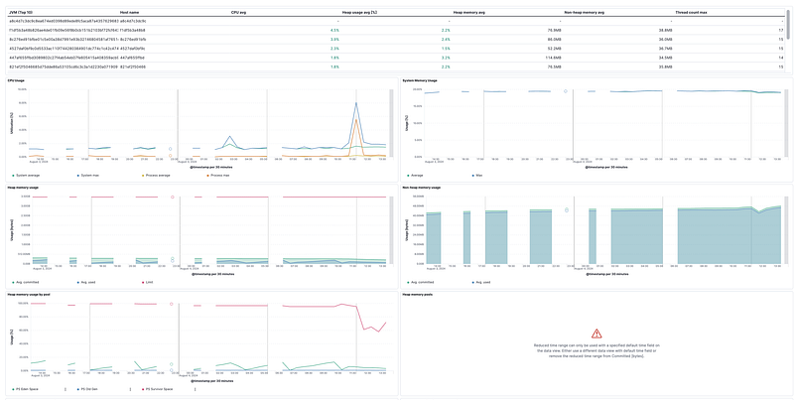Image resolution: width=794 pixels, height=400 pixels.
Task: Sort table by Host name column header
Action: [x=130, y=12]
